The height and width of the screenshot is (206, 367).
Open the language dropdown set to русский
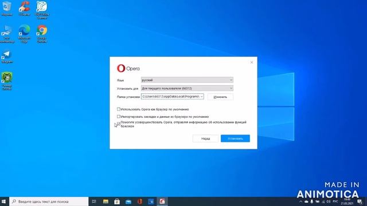click(187, 80)
